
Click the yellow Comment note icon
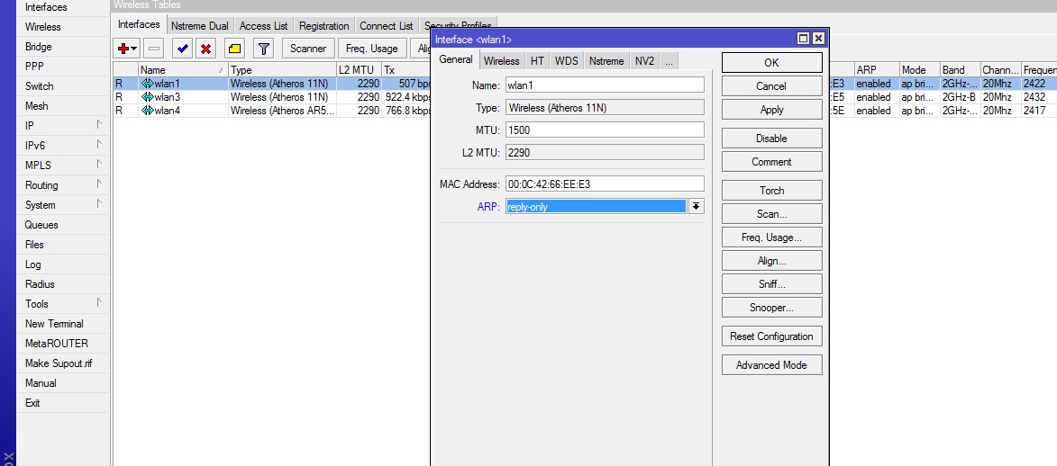click(x=234, y=49)
